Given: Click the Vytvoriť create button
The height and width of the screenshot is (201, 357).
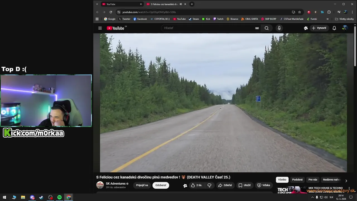Looking at the screenshot, I should pyautogui.click(x=319, y=28).
